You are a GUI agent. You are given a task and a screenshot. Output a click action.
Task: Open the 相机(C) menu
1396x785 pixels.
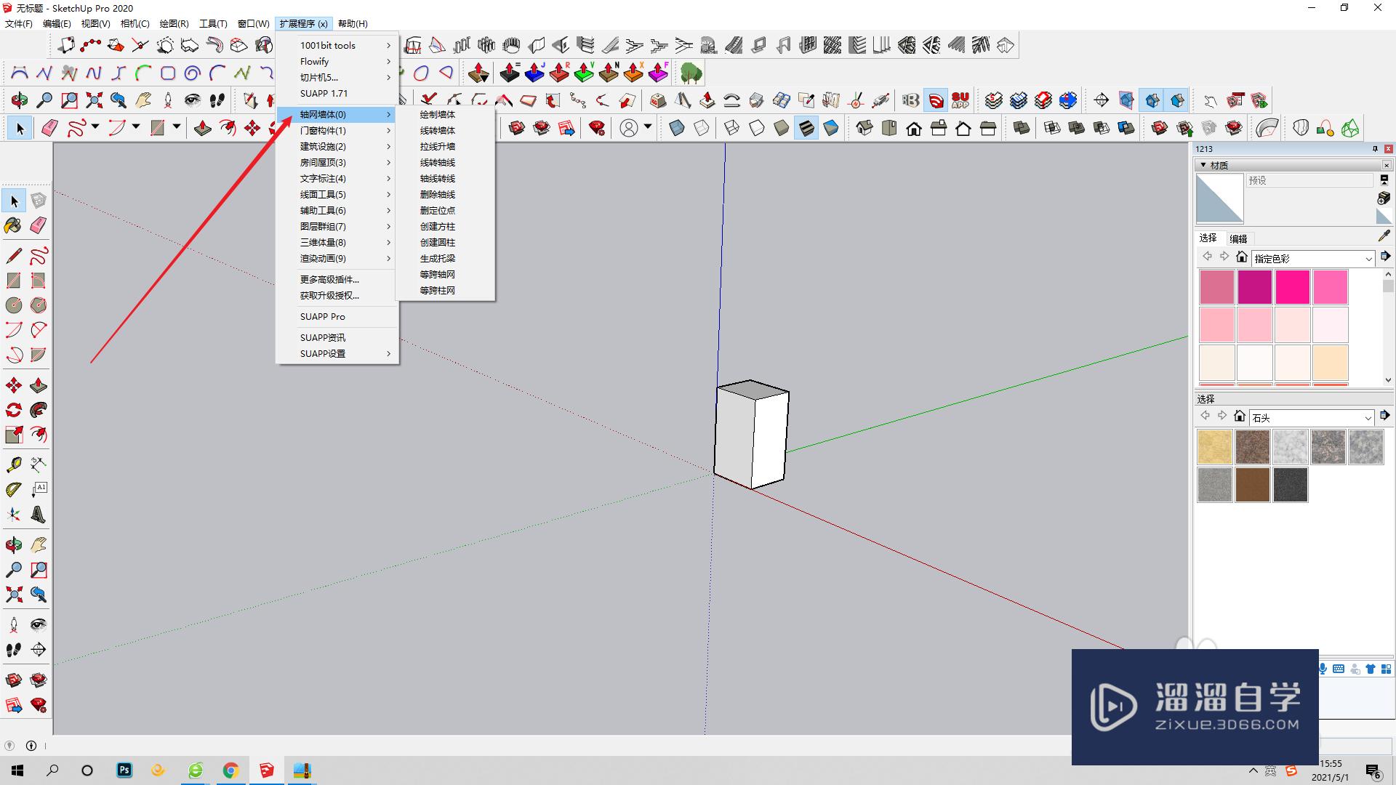point(135,24)
